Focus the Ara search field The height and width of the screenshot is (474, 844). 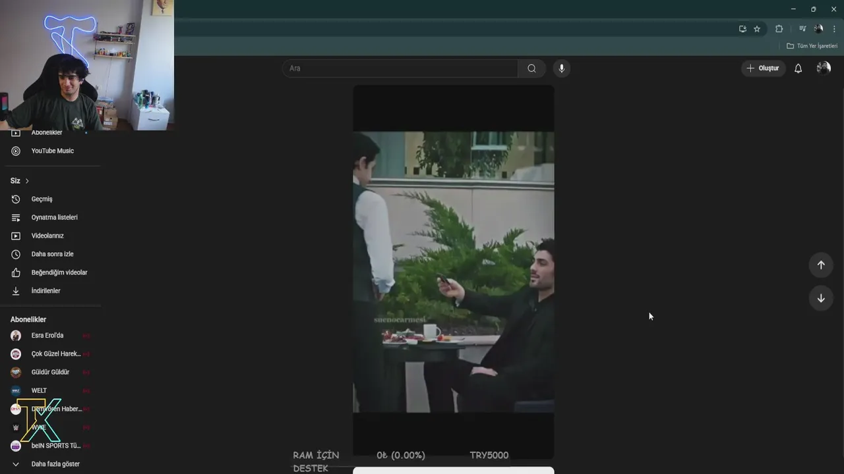click(400, 68)
